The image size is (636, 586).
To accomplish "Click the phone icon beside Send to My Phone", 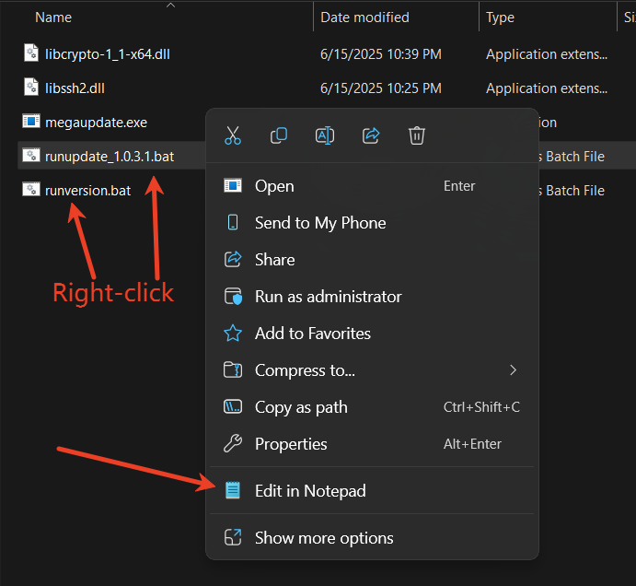I will click(233, 223).
